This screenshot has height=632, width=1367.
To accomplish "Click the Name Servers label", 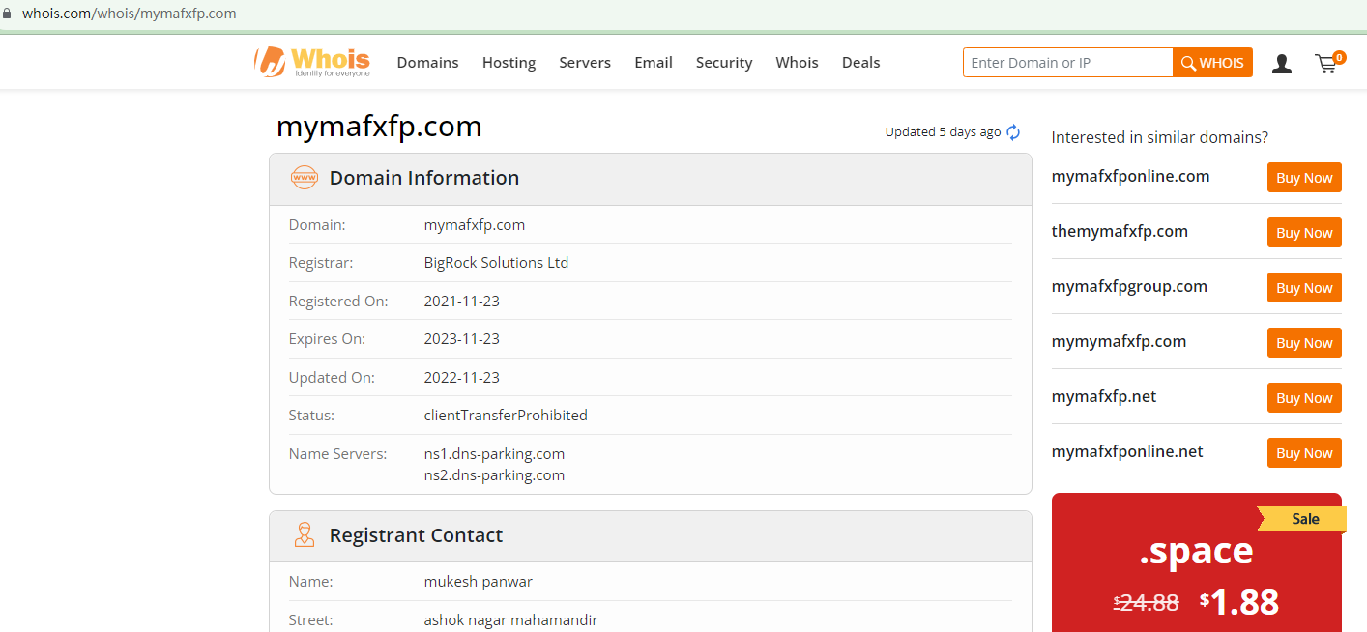I will (337, 454).
